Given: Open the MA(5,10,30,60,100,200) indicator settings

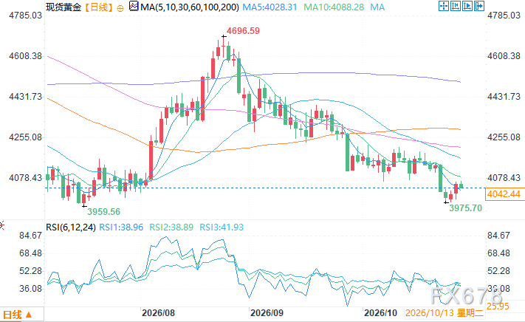Looking at the screenshot, I should (190, 7).
